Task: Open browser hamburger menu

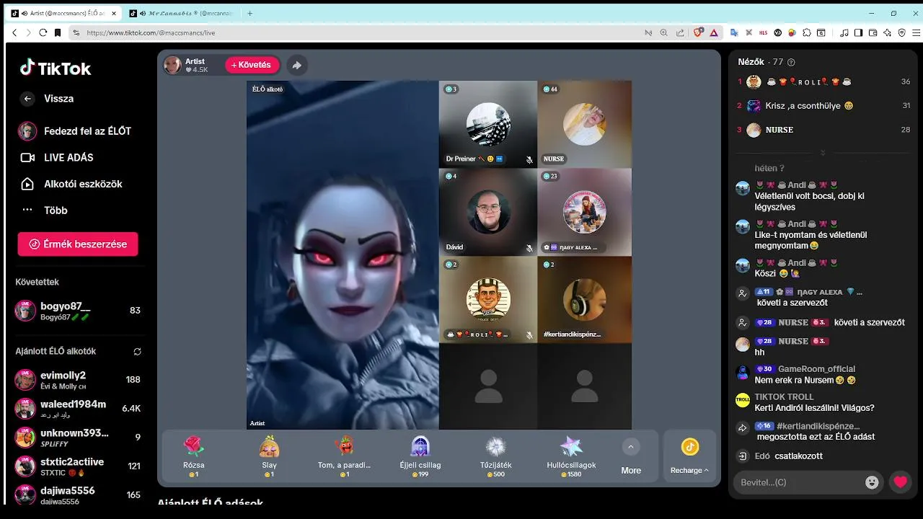Action: pyautogui.click(x=917, y=32)
